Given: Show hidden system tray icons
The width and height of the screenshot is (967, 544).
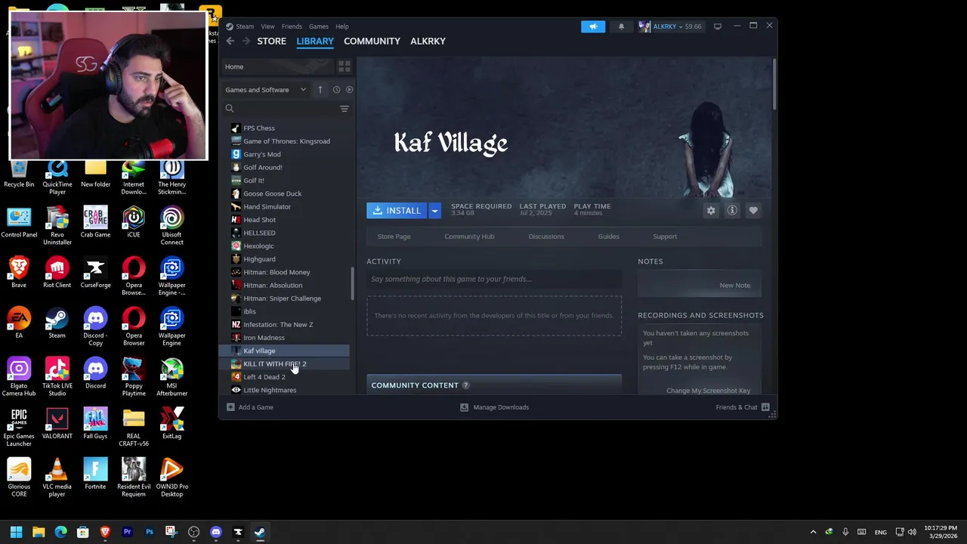Looking at the screenshot, I should pyautogui.click(x=813, y=532).
